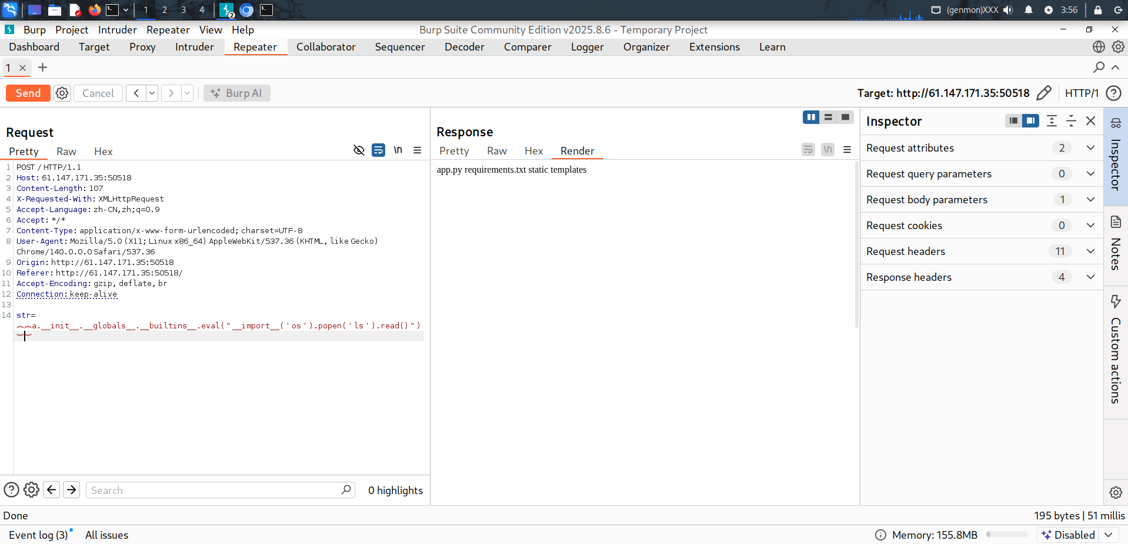Viewport: 1128px width, 544px height.
Task: Open history back dropdown arrow
Action: point(152,93)
